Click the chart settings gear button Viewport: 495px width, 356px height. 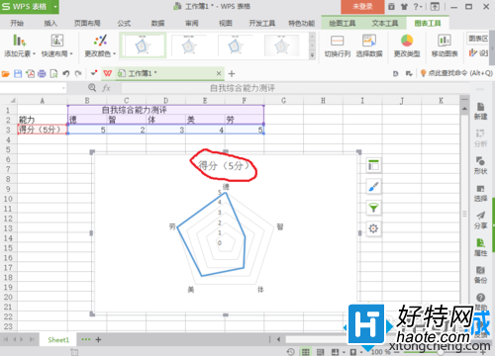pos(373,228)
